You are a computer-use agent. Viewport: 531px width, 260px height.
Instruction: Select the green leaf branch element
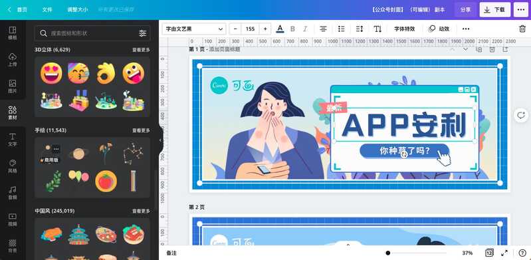54,182
